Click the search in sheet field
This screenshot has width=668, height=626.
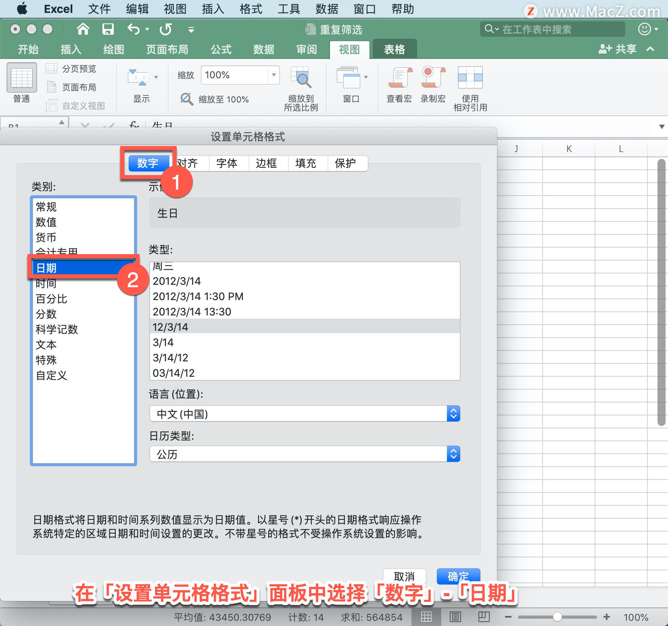553,29
